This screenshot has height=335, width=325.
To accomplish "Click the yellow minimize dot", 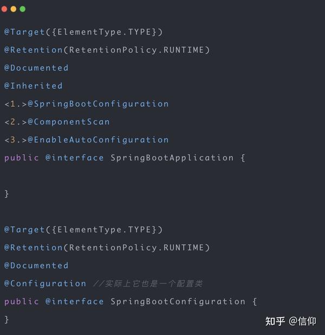I will (x=14, y=9).
